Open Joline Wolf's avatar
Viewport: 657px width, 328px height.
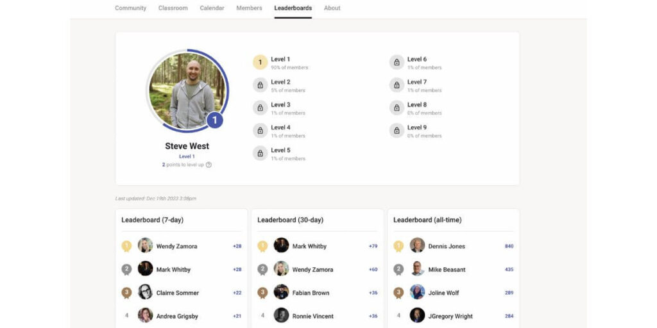(x=417, y=292)
